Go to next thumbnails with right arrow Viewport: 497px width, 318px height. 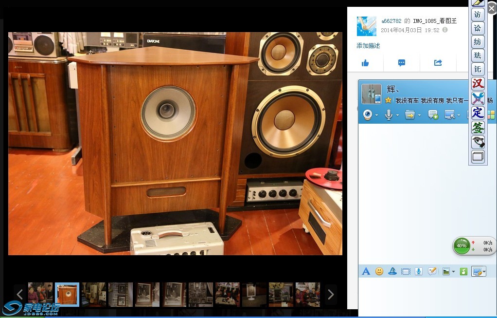[x=331, y=294]
